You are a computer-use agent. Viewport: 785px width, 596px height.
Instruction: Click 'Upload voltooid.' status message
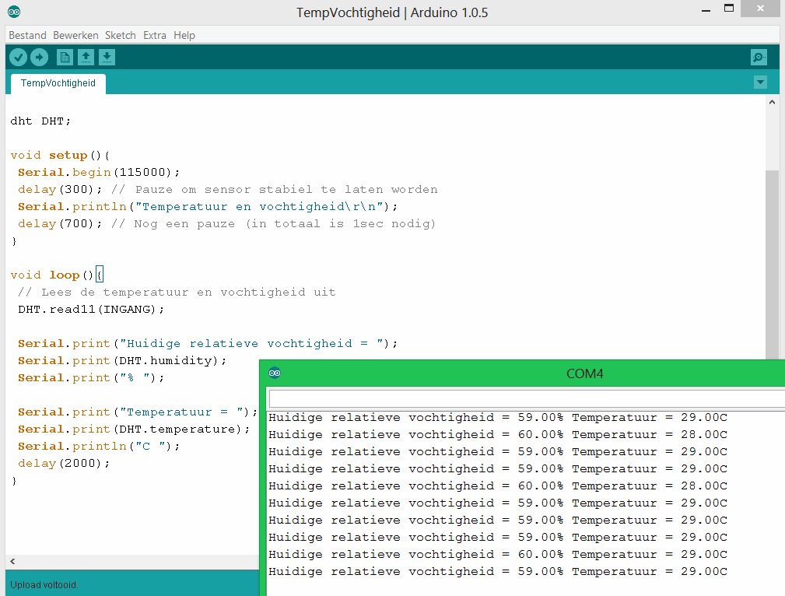click(x=44, y=584)
